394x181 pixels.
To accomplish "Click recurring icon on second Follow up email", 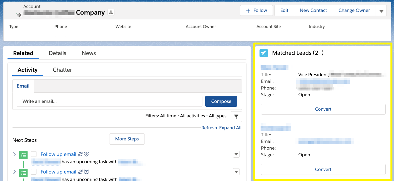I will tap(80, 172).
